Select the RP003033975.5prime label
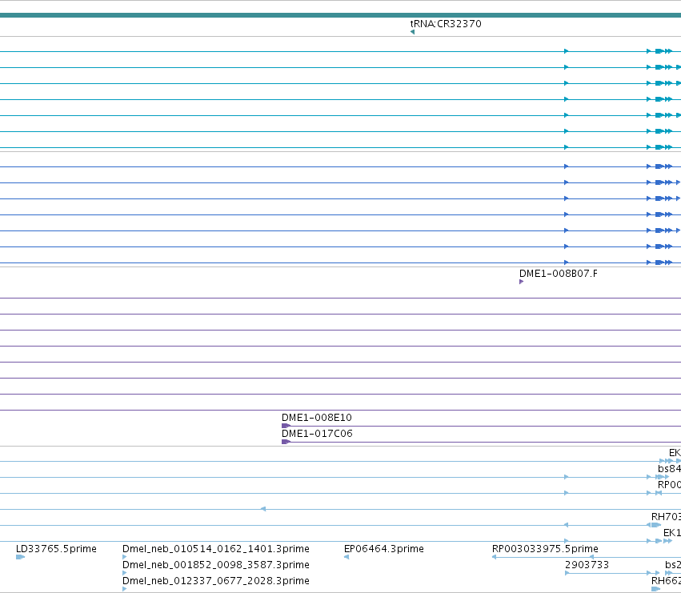The image size is (681, 593). [x=545, y=549]
